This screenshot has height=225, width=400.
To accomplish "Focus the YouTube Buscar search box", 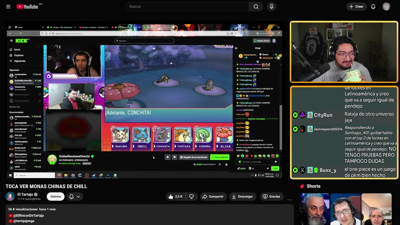I will pyautogui.click(x=187, y=7).
